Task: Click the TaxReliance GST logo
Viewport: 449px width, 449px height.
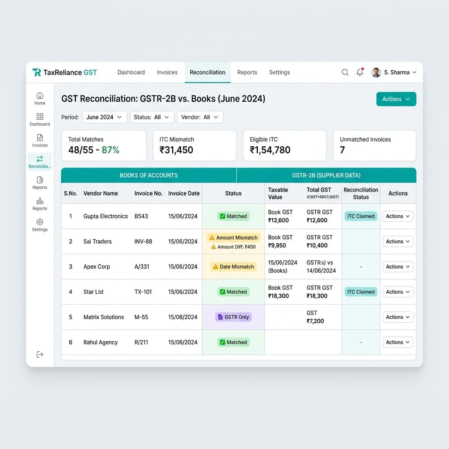Action: click(x=65, y=72)
